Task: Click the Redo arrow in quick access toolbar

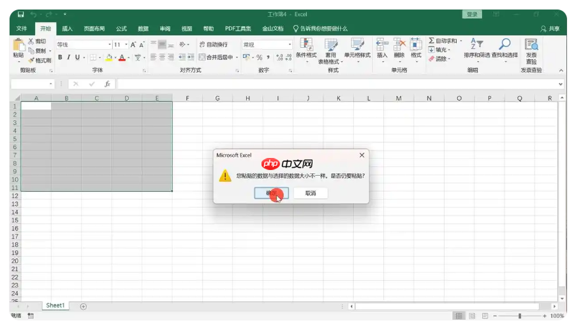Action: (48, 14)
